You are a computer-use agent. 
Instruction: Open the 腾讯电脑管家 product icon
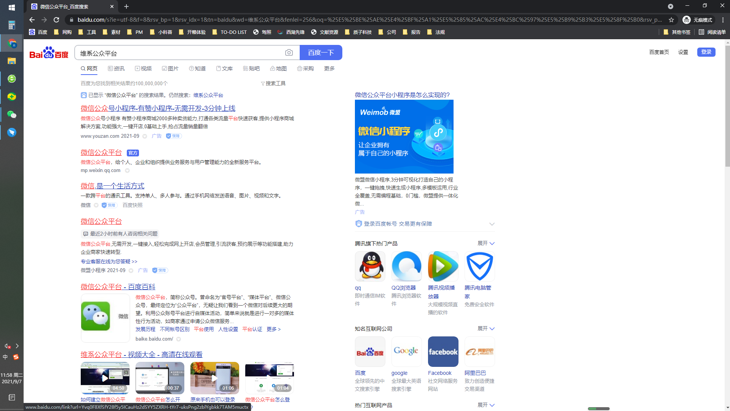(x=479, y=266)
